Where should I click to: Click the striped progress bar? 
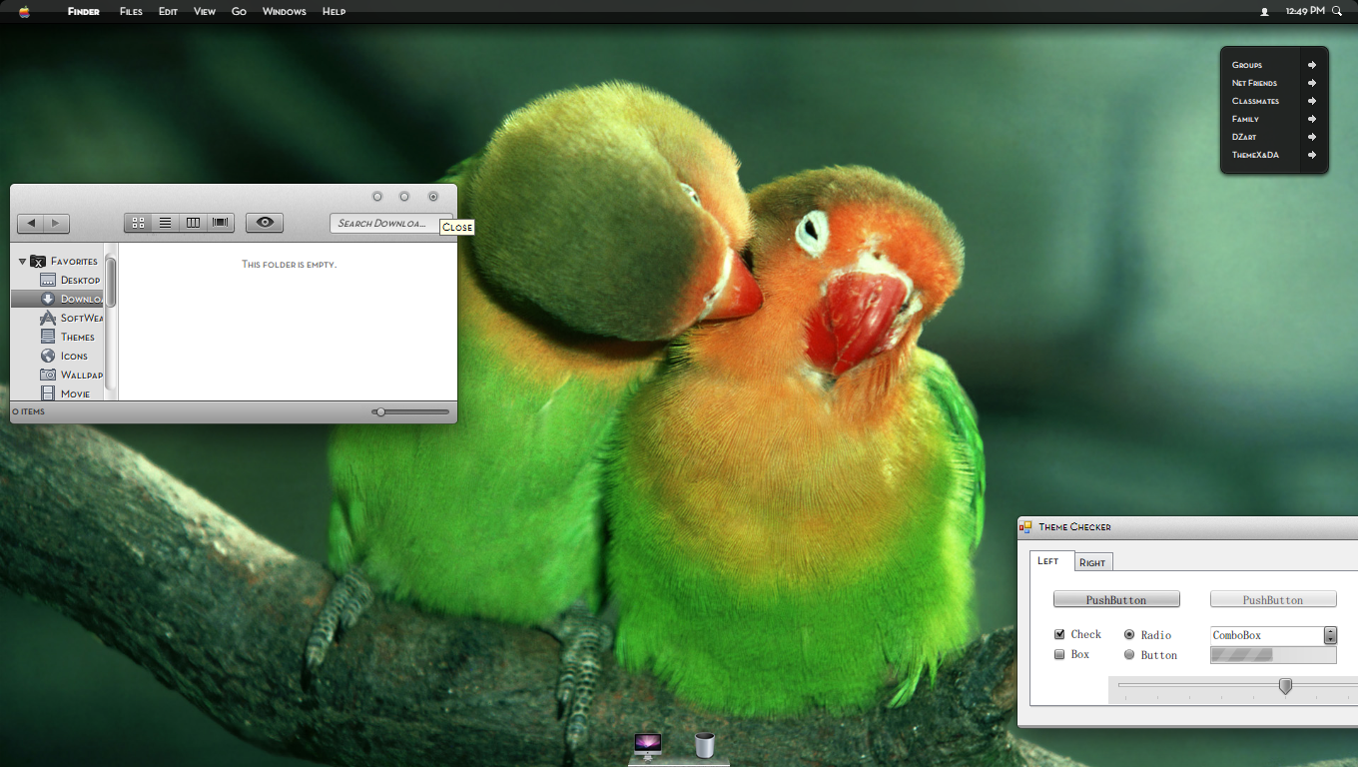[x=1273, y=655]
